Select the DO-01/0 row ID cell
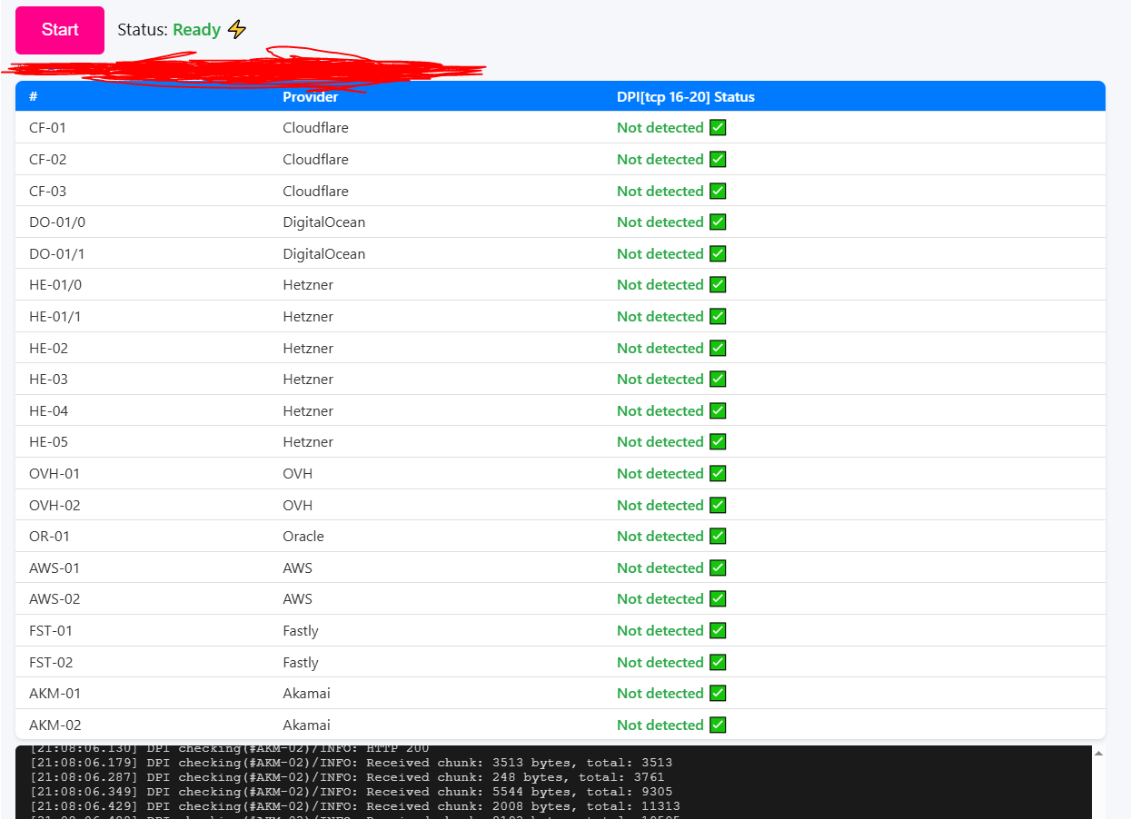Screen dimensions: 1131x819 pos(57,222)
